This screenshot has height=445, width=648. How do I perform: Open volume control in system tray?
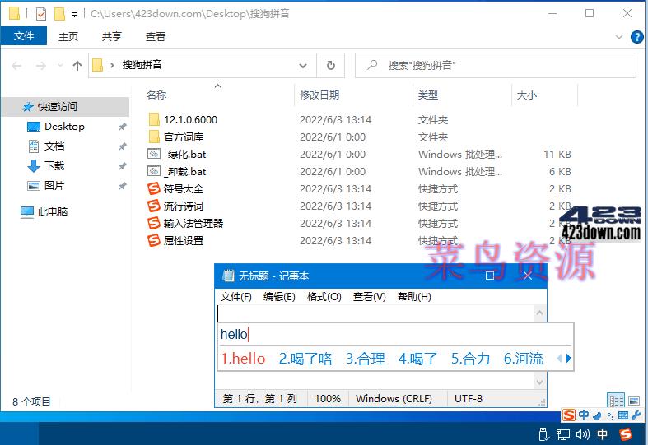583,434
